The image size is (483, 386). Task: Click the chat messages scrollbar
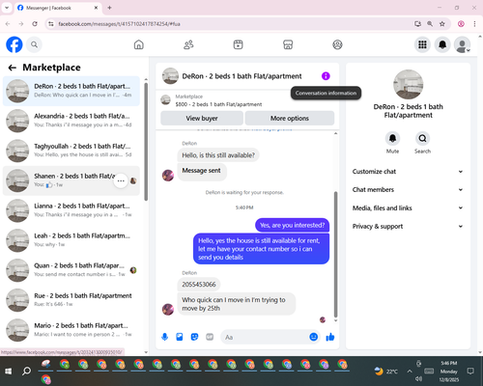pos(335,254)
